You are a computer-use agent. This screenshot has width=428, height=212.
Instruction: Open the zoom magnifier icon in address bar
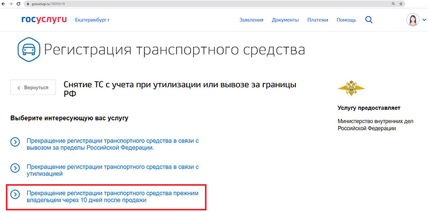pos(393,4)
